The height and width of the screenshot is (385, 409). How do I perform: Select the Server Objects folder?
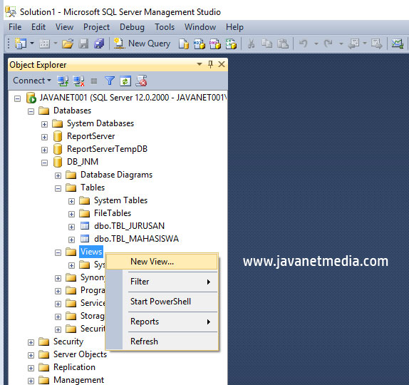pyautogui.click(x=80, y=354)
